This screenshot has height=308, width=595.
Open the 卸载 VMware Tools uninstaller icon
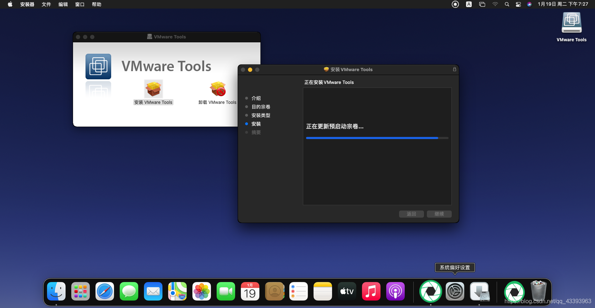(218, 89)
